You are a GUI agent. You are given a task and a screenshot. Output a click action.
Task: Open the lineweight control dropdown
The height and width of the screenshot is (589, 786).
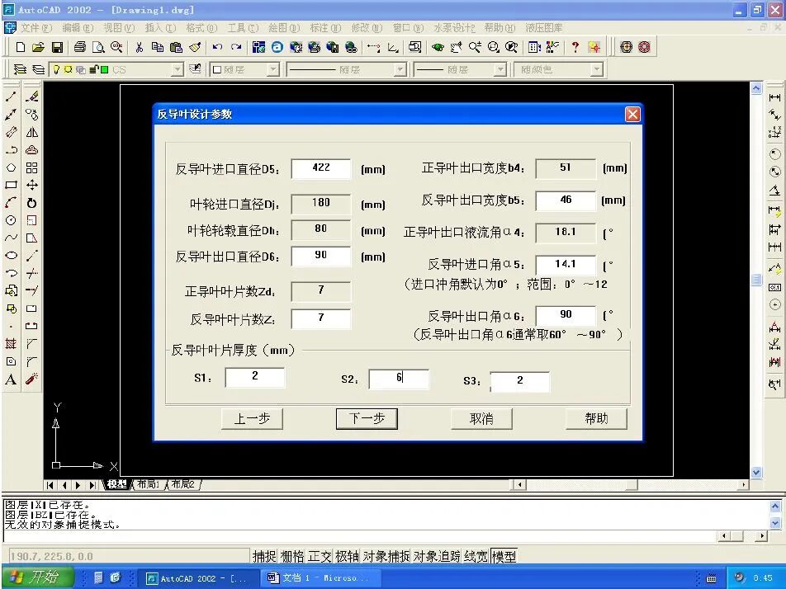tap(500, 69)
